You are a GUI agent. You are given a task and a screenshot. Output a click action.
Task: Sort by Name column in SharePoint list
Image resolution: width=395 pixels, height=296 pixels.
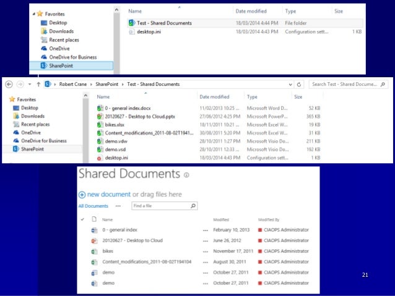pyautogui.click(x=107, y=219)
